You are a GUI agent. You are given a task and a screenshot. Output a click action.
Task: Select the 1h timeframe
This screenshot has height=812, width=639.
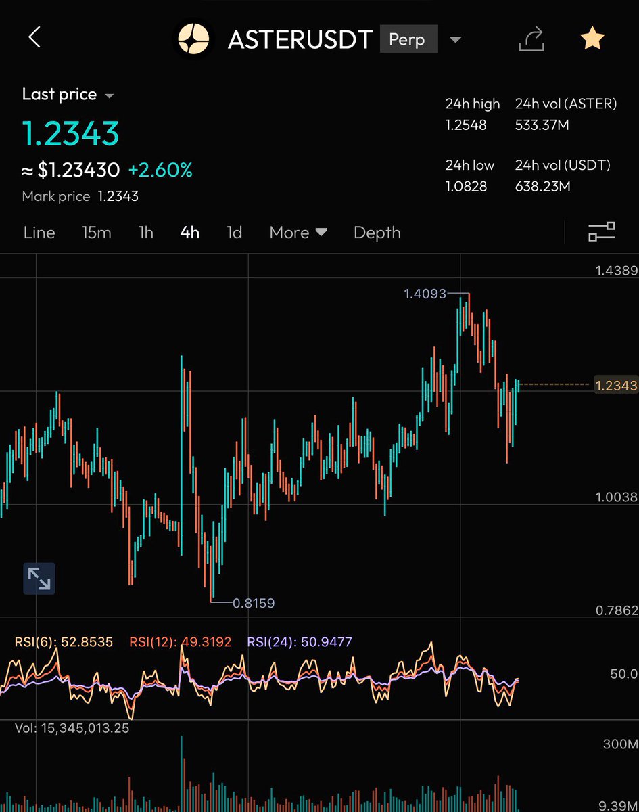(146, 232)
